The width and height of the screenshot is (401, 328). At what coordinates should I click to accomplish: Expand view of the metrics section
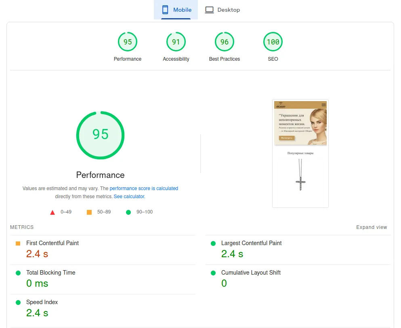[x=372, y=227]
